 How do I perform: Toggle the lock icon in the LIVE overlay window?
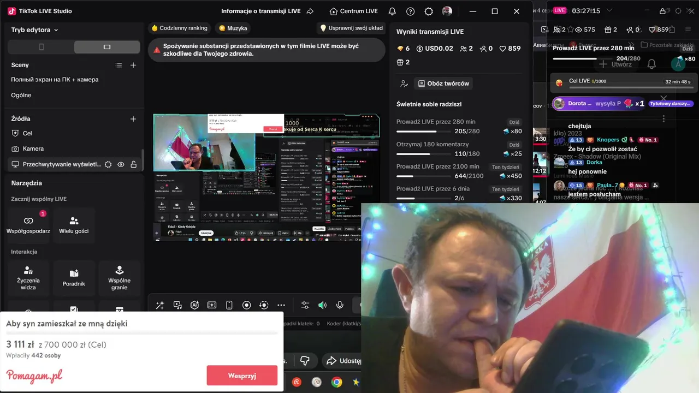[662, 11]
